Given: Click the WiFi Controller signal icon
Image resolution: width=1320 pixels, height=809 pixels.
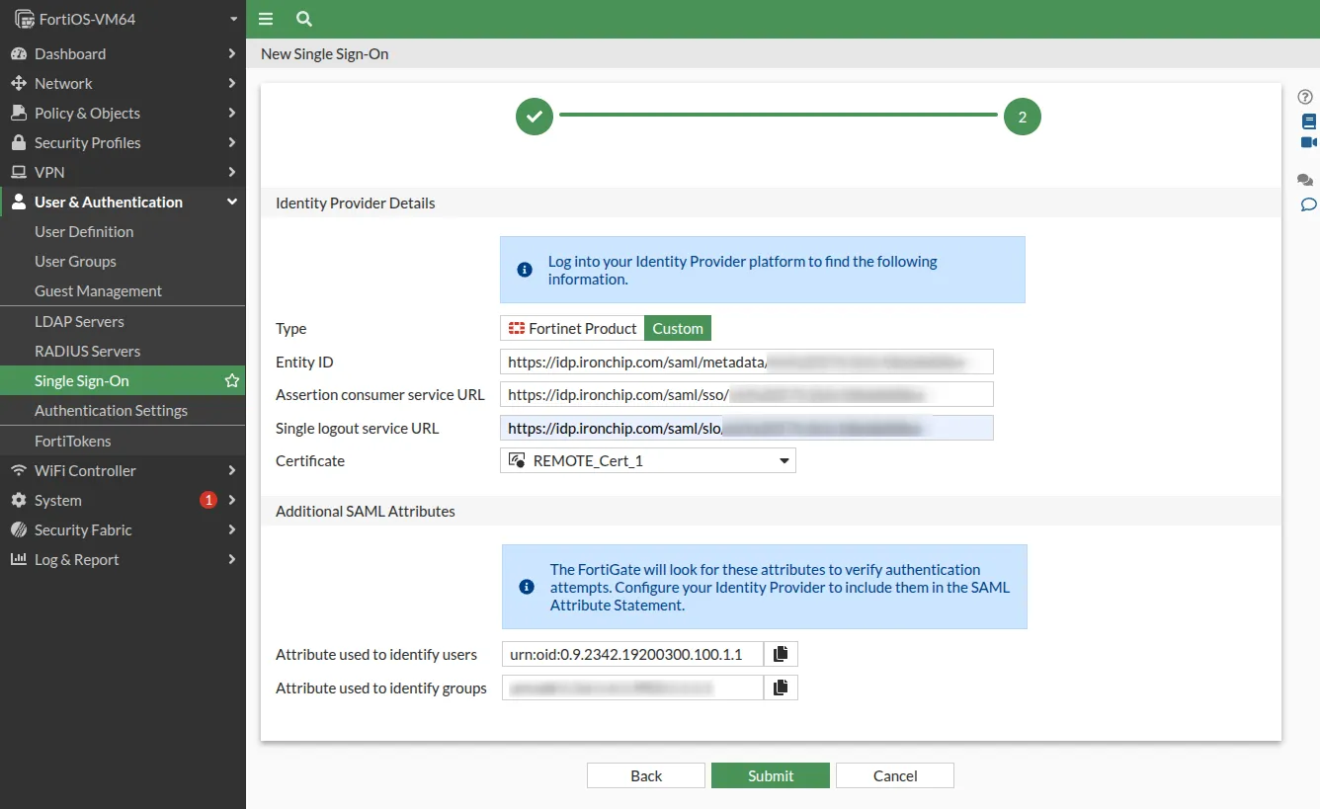Looking at the screenshot, I should [x=19, y=470].
